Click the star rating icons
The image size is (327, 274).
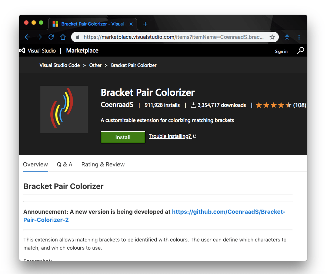point(273,105)
